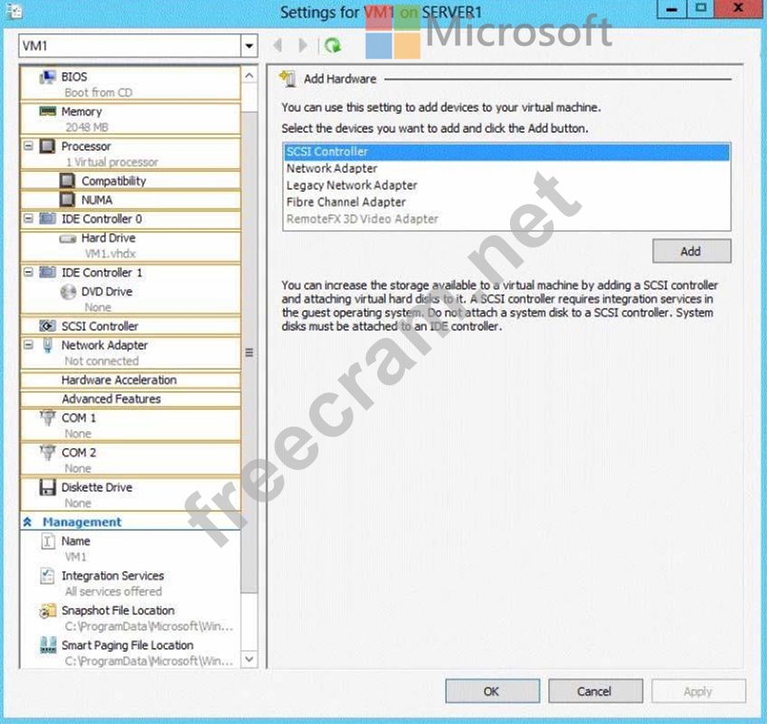Click the NUMA processor icon

click(68, 200)
